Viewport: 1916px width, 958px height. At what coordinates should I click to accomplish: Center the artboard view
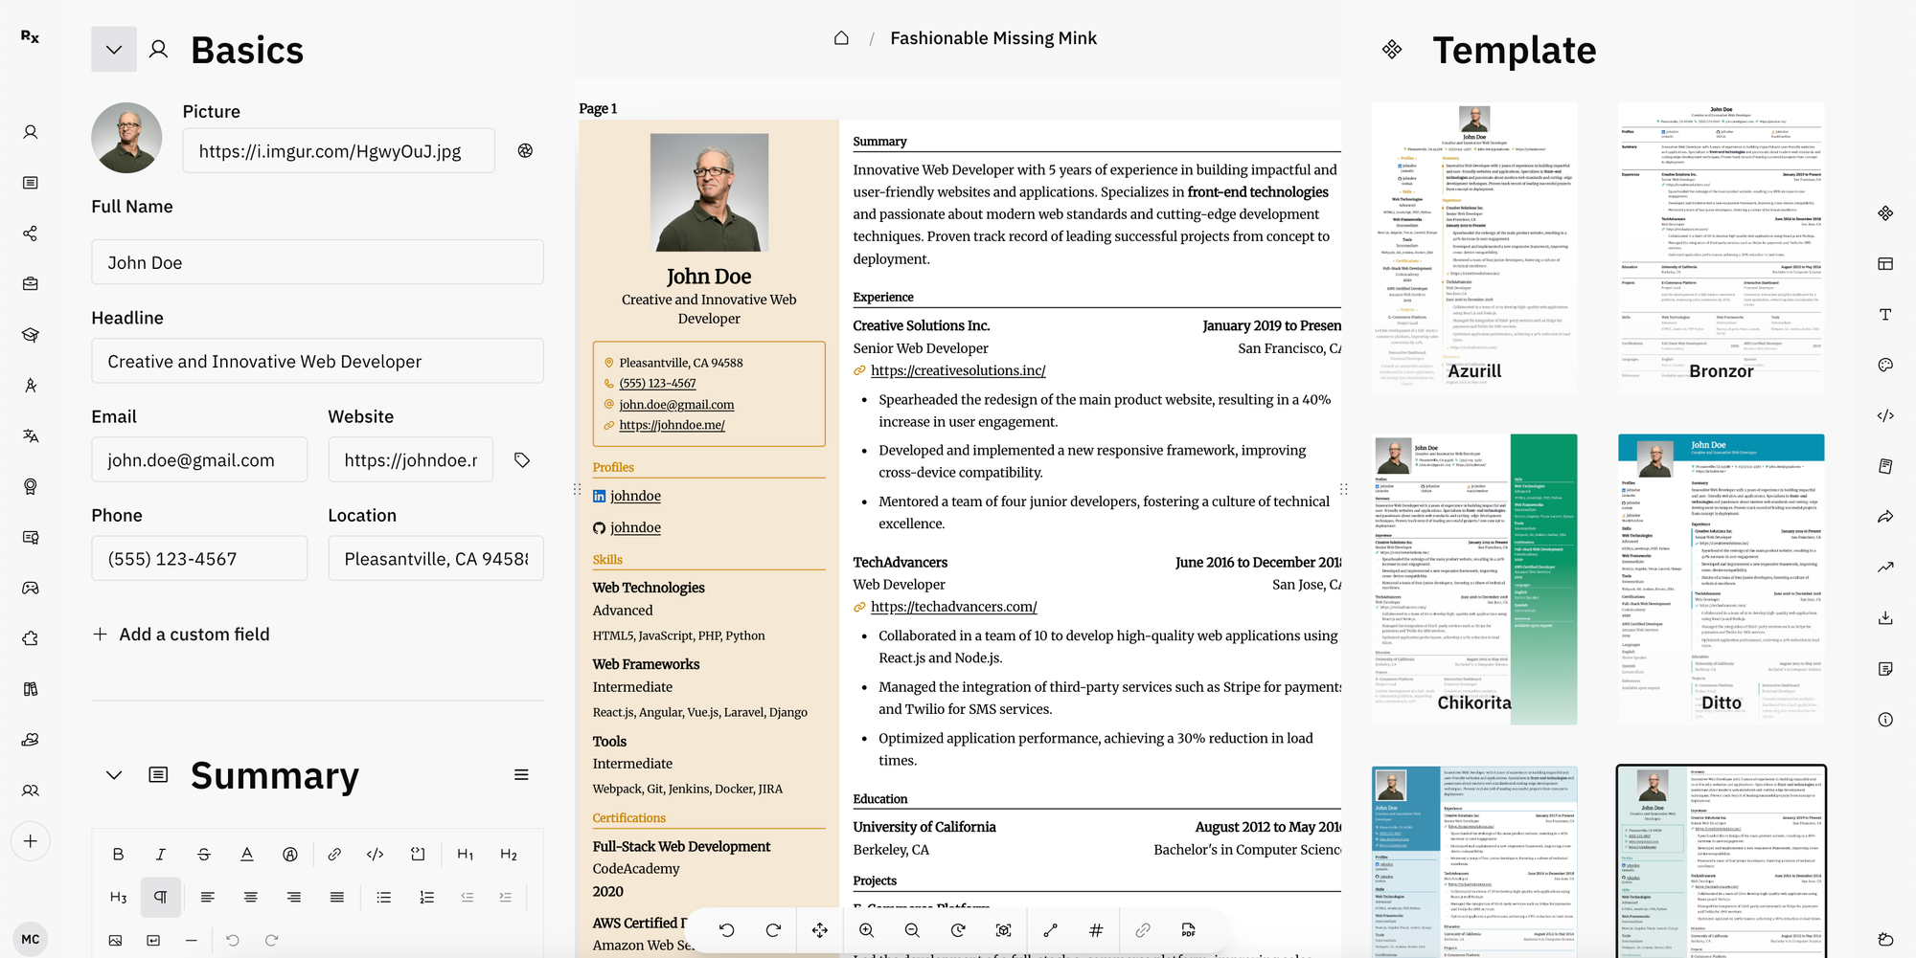(1004, 930)
